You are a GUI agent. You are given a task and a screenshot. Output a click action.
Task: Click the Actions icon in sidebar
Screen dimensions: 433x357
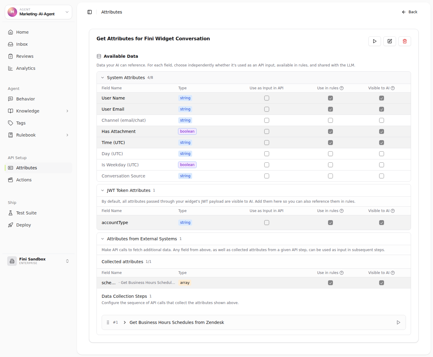(x=11, y=180)
